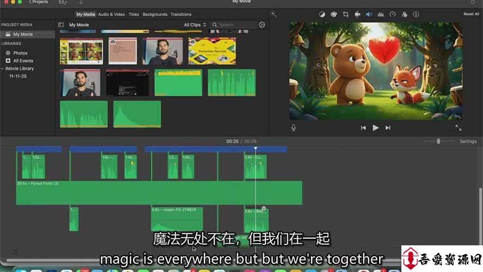This screenshot has height=272, width=483.
Task: Switch to the Audio & Video tab
Action: click(x=111, y=14)
